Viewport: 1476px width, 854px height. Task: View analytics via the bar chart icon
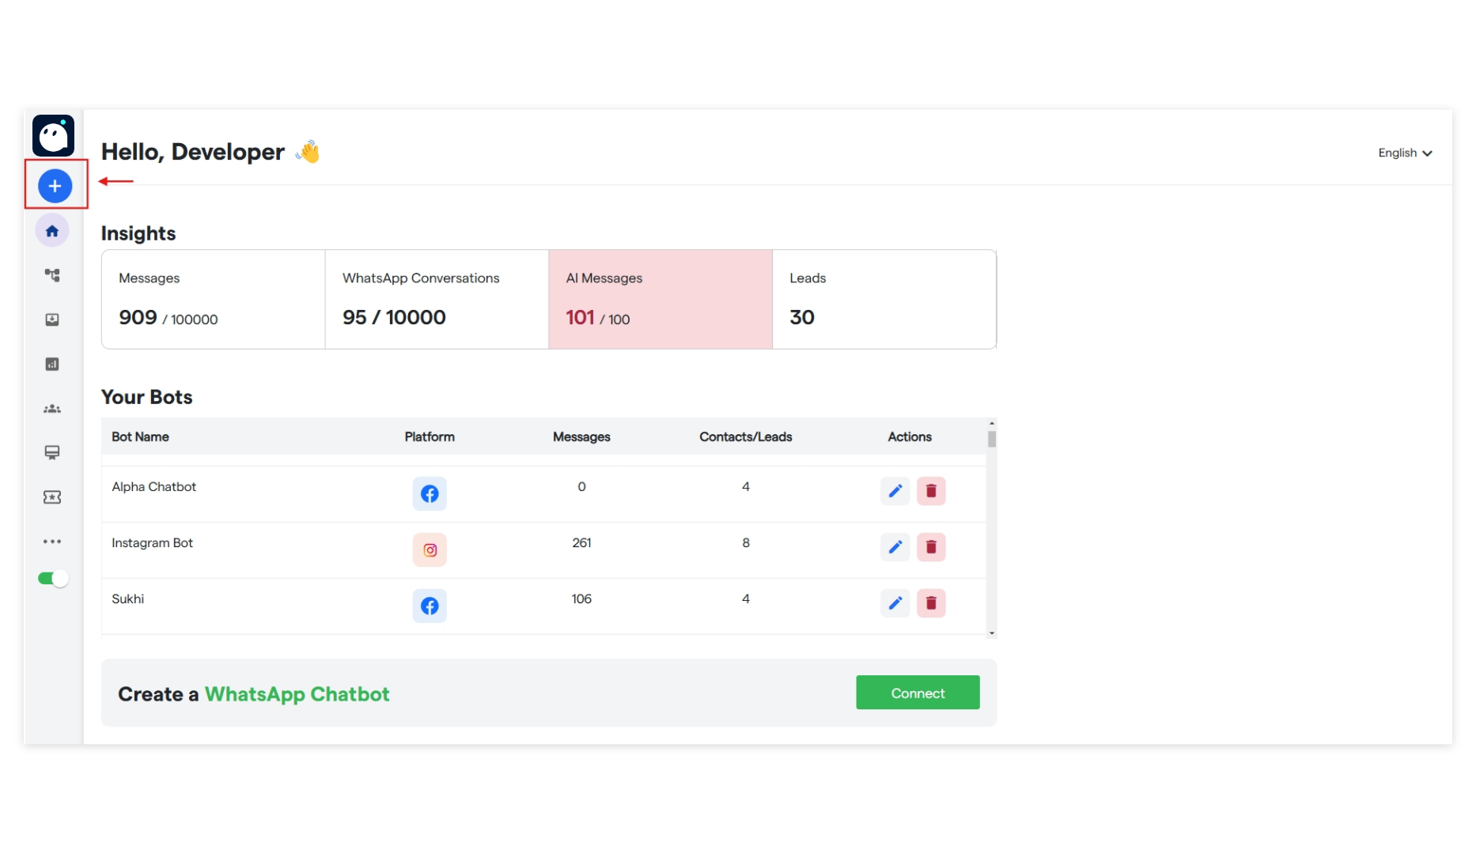pos(52,364)
